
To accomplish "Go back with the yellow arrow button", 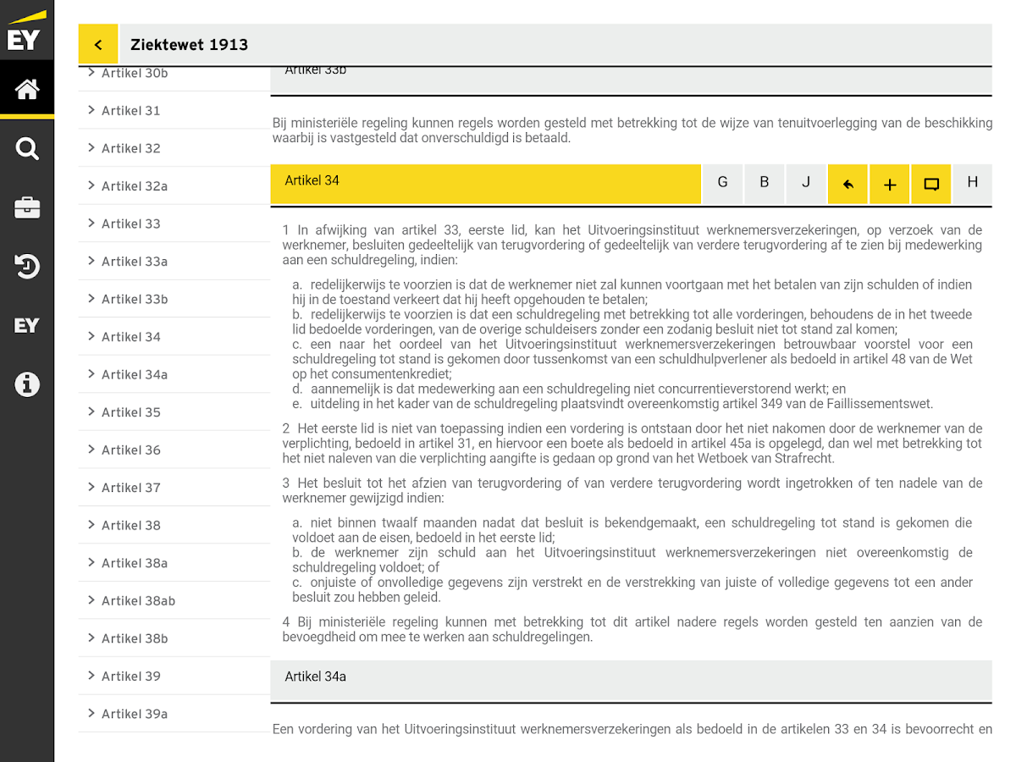I will pos(98,44).
